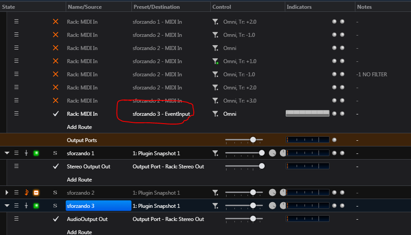The image size is (411, 235).
Task: Open the destination 'sforzando 3 - EventInput'
Action: pyautogui.click(x=161, y=114)
